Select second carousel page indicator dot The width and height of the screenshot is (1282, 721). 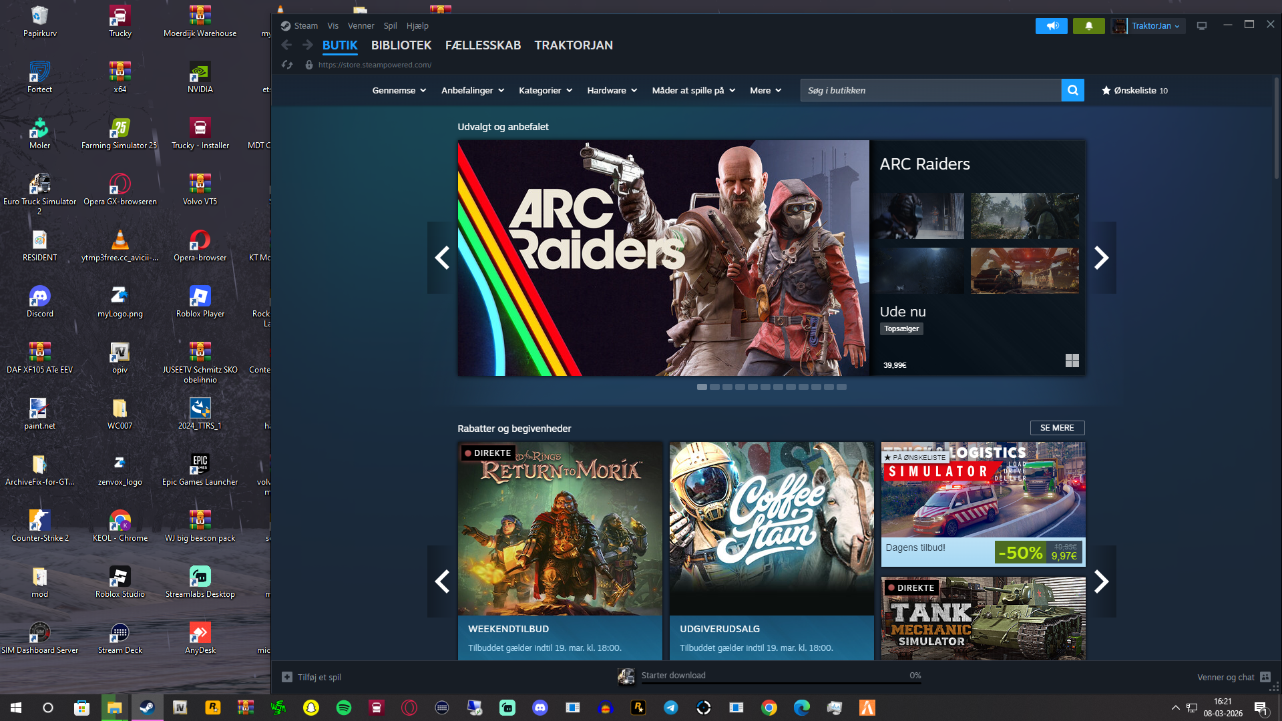pyautogui.click(x=714, y=387)
